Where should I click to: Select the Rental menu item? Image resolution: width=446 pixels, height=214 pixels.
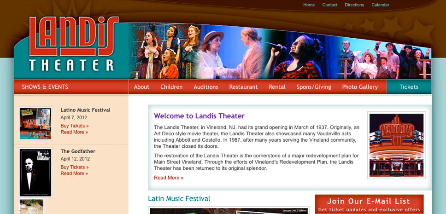click(x=277, y=87)
